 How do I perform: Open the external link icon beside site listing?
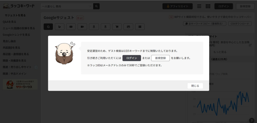[x=250, y=45]
